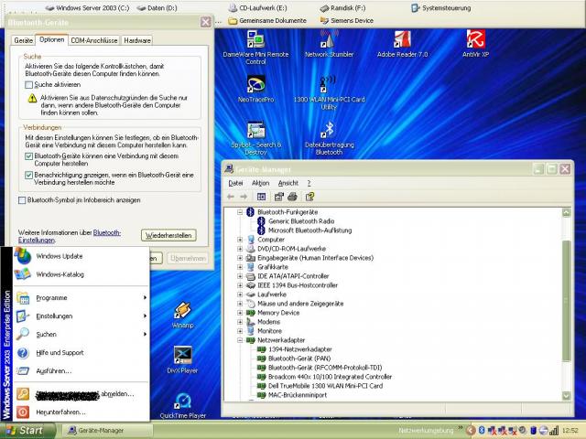Launch DivX Player desktop icon
Viewport: 586px width, 439px height.
click(183, 360)
